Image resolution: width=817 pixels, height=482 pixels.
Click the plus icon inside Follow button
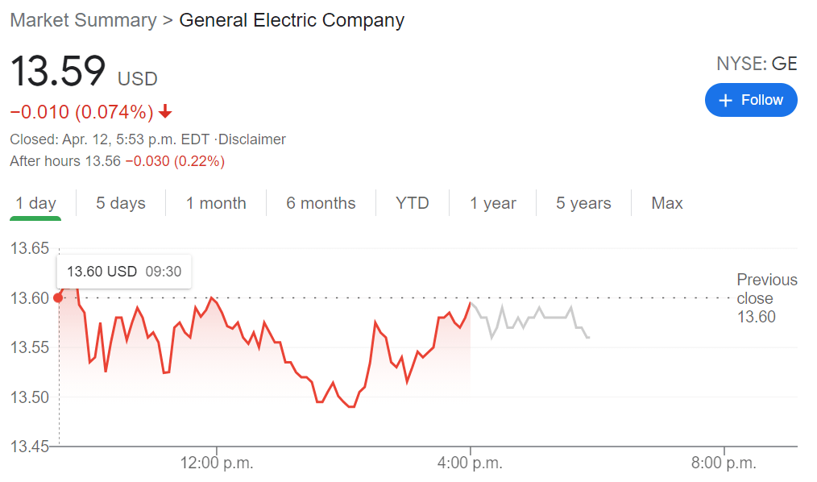726,100
